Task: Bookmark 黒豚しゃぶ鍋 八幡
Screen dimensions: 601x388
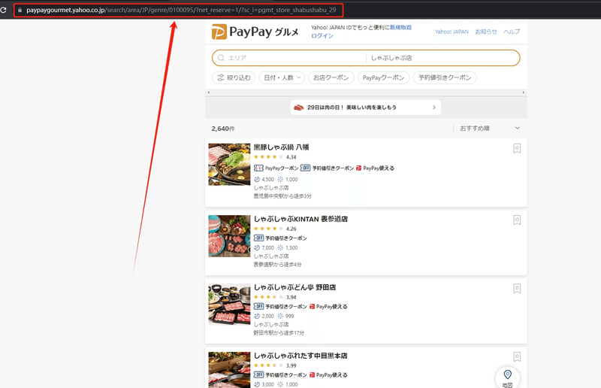Action: 517,149
